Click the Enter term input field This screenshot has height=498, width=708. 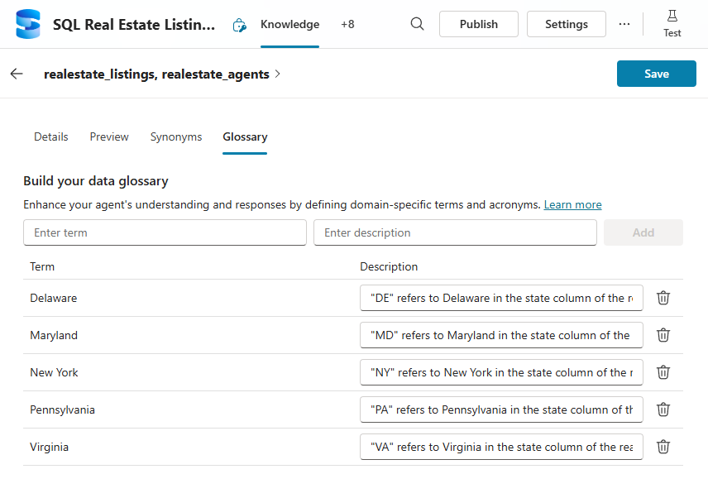coord(165,232)
